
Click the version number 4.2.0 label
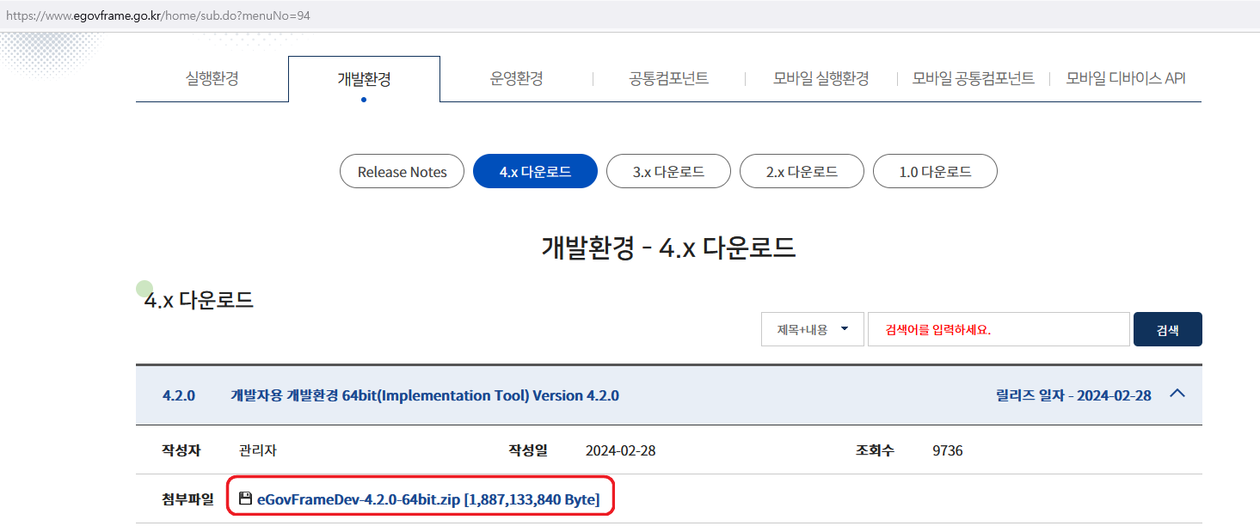pos(179,395)
